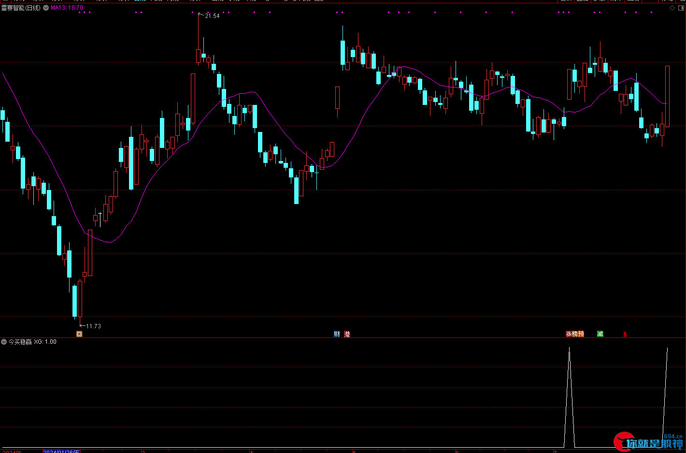Toggle the side panel icon at top right
Image resolution: width=686 pixels, height=453 pixels.
click(x=681, y=8)
